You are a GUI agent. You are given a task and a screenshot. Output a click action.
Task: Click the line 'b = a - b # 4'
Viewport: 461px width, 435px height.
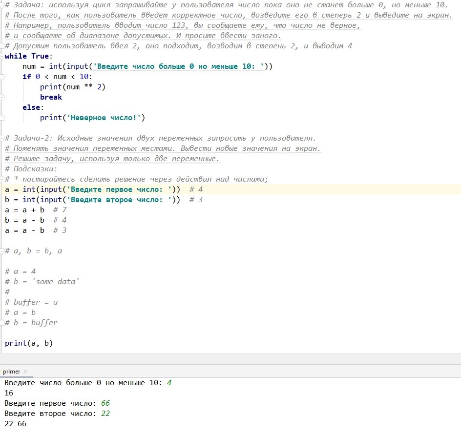click(36, 220)
